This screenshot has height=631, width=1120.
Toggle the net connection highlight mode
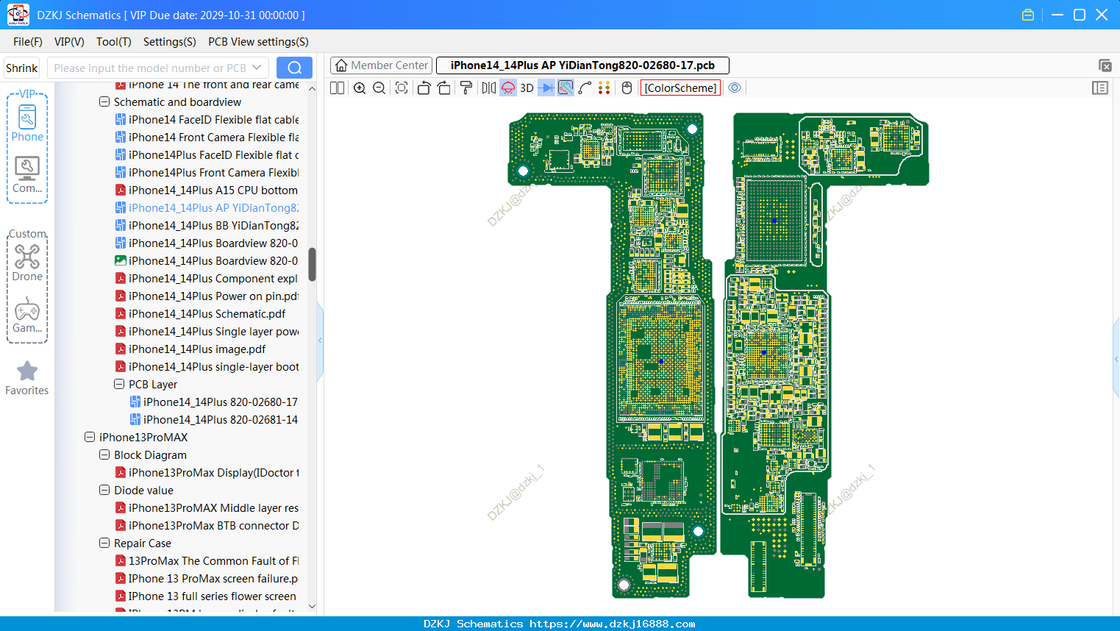(x=566, y=88)
